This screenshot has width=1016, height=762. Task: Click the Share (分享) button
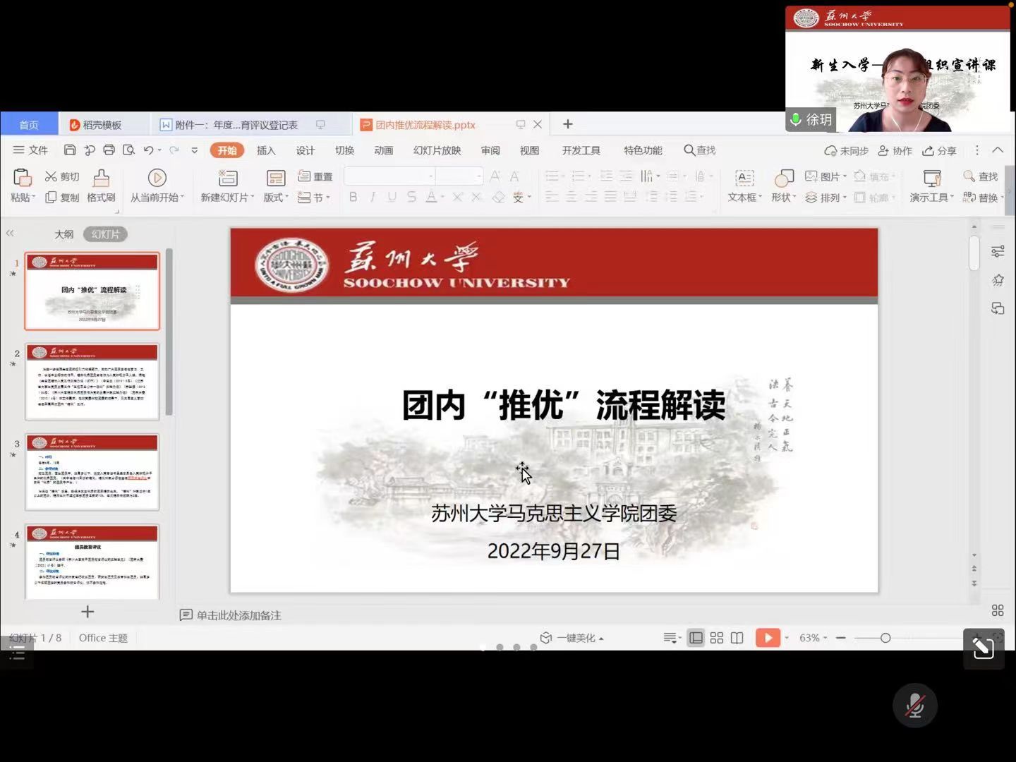pos(939,150)
